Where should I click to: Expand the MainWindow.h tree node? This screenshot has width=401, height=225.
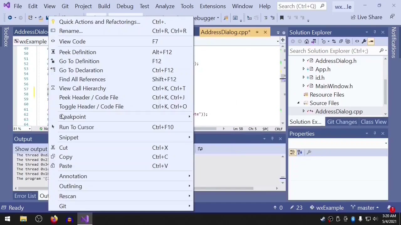(x=303, y=86)
